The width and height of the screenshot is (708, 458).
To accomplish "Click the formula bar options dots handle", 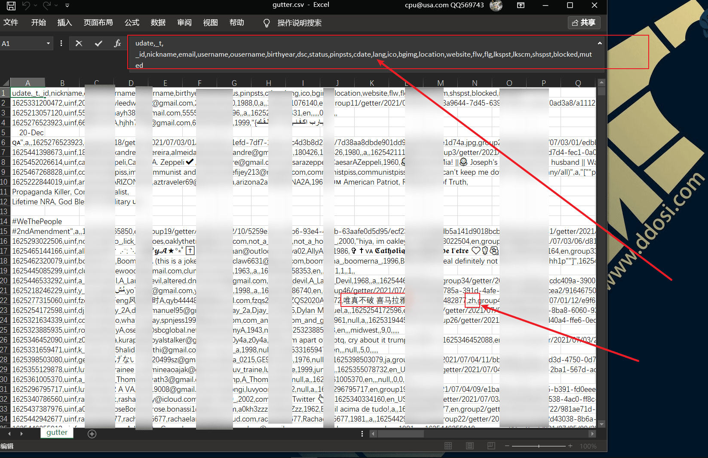I will [x=61, y=43].
